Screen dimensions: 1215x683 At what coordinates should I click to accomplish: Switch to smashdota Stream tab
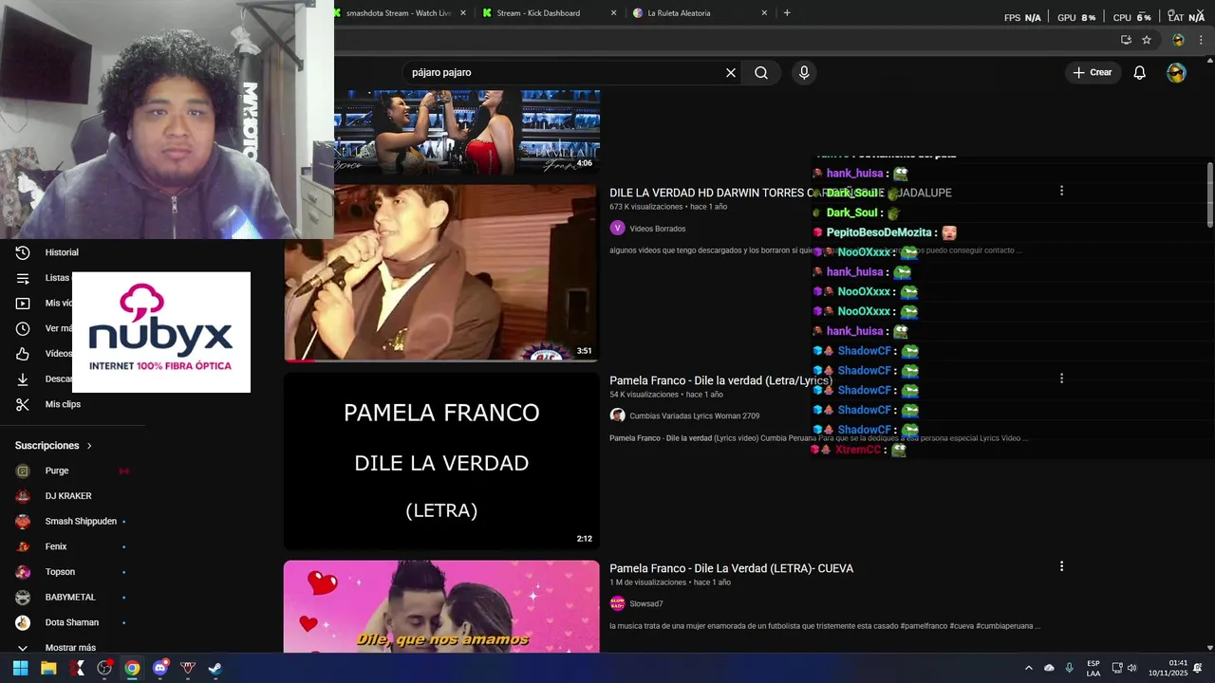397,13
